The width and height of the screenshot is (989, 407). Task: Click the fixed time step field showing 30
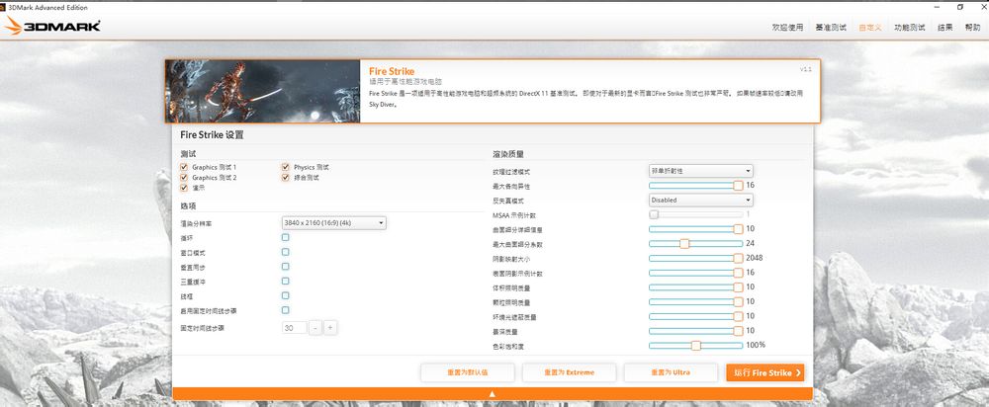click(294, 328)
